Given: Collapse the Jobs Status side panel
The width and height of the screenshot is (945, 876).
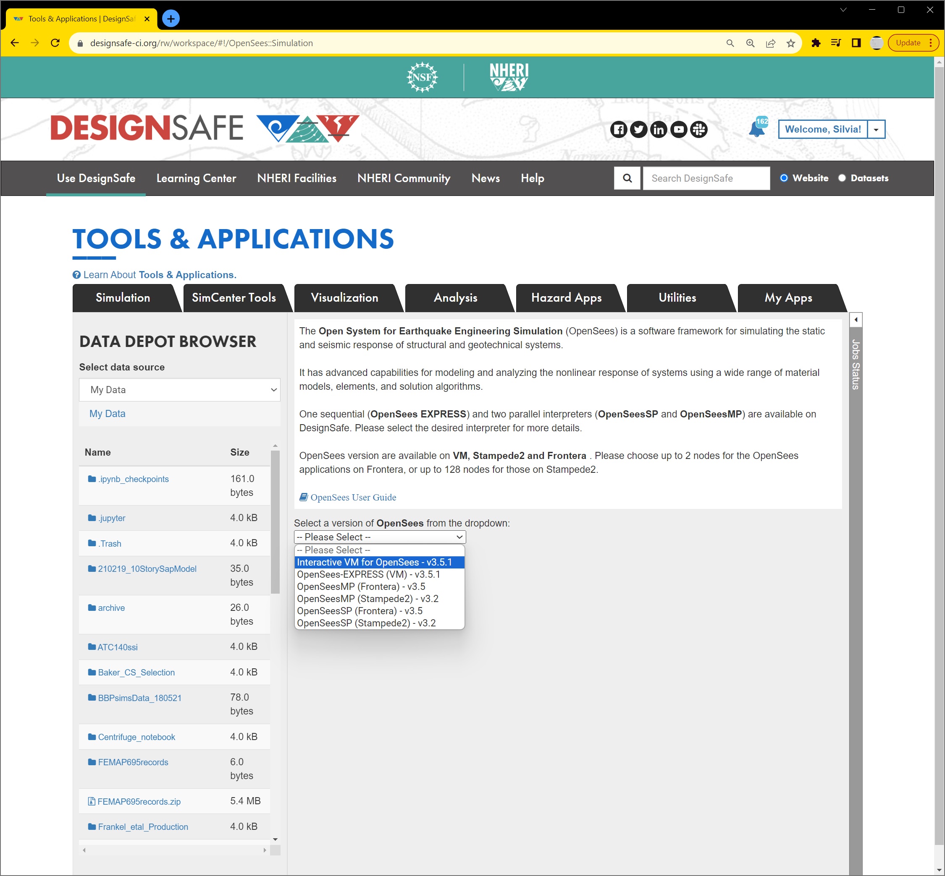Looking at the screenshot, I should tap(856, 319).
